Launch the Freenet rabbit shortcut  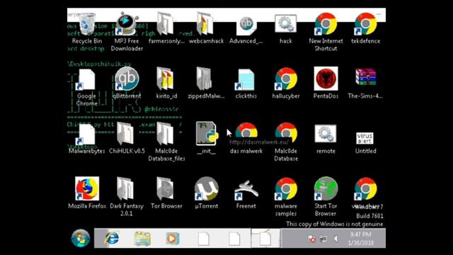click(246, 190)
